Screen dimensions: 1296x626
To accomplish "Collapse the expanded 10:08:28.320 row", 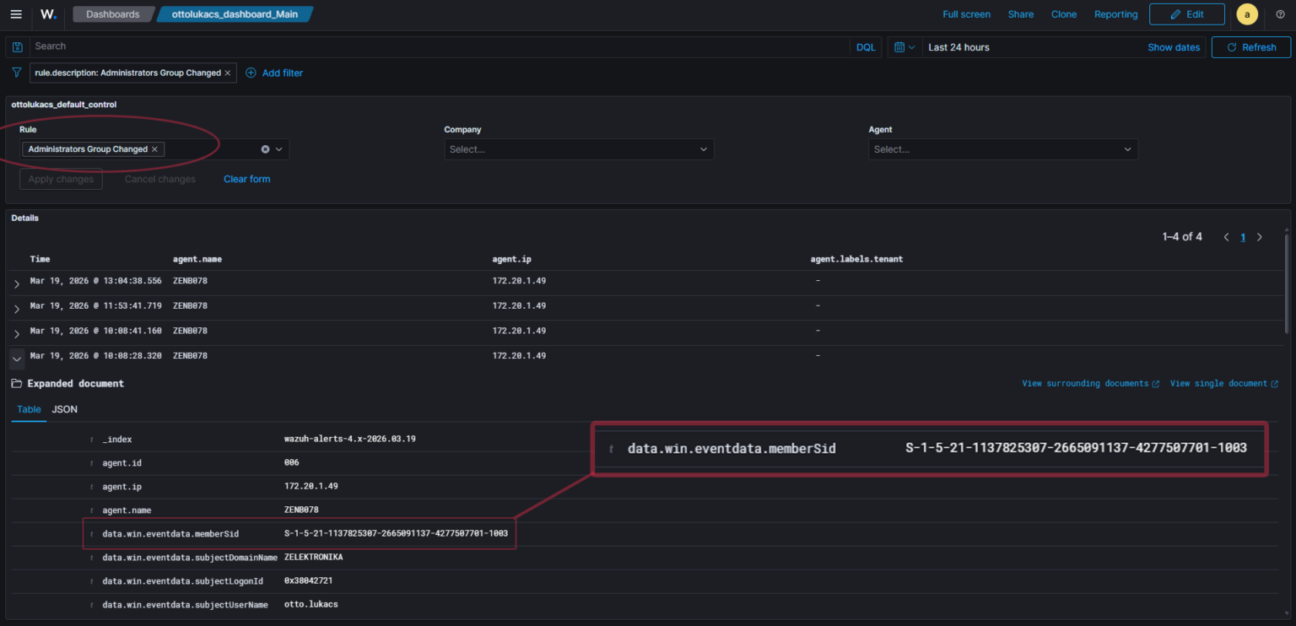I will click(x=17, y=359).
